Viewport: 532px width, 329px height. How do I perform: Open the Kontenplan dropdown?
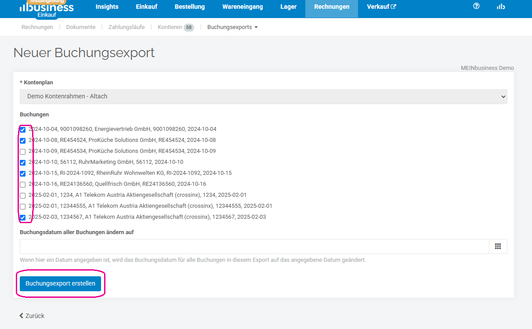264,96
